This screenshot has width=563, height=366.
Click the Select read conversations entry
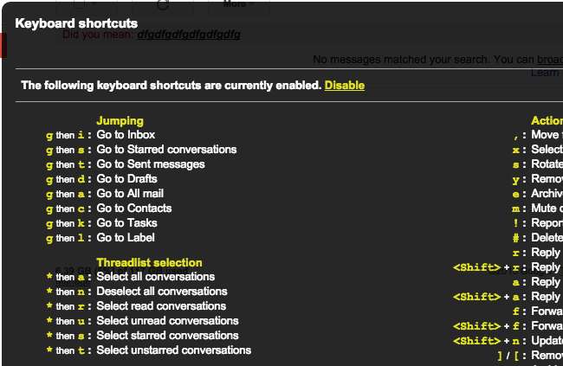point(161,306)
